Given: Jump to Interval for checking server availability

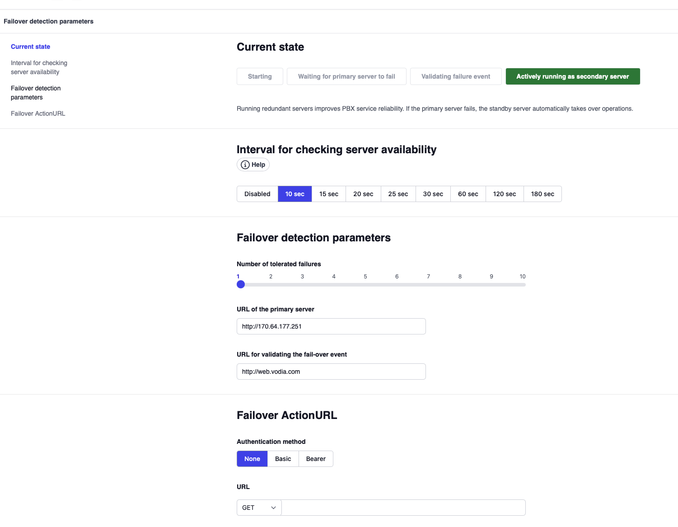Looking at the screenshot, I should click(x=39, y=67).
